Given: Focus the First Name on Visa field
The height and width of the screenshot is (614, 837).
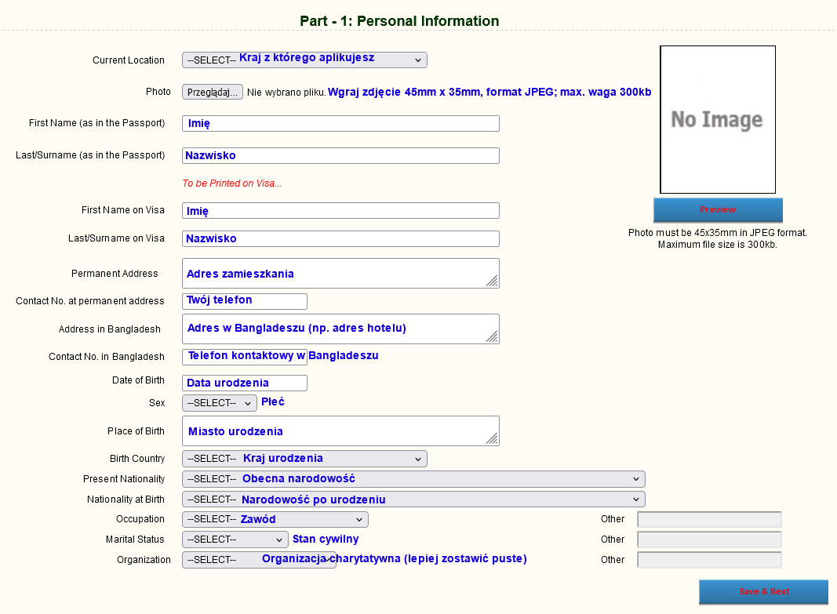Looking at the screenshot, I should tap(340, 211).
